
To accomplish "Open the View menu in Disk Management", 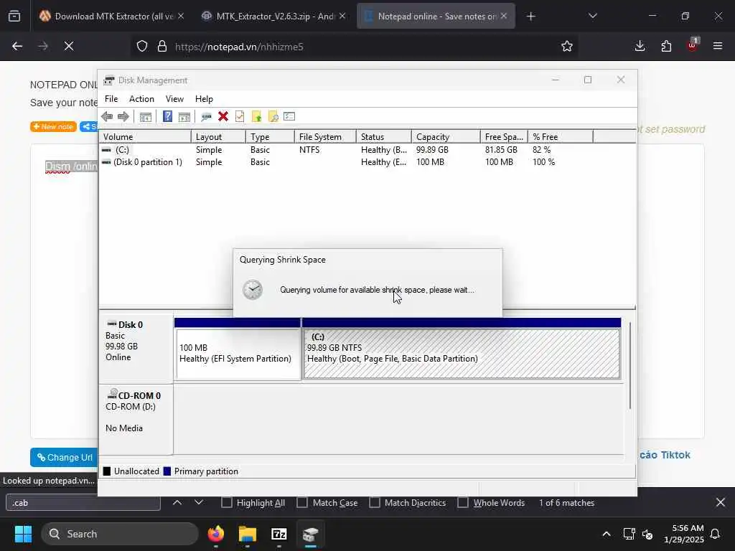I will 174,99.
